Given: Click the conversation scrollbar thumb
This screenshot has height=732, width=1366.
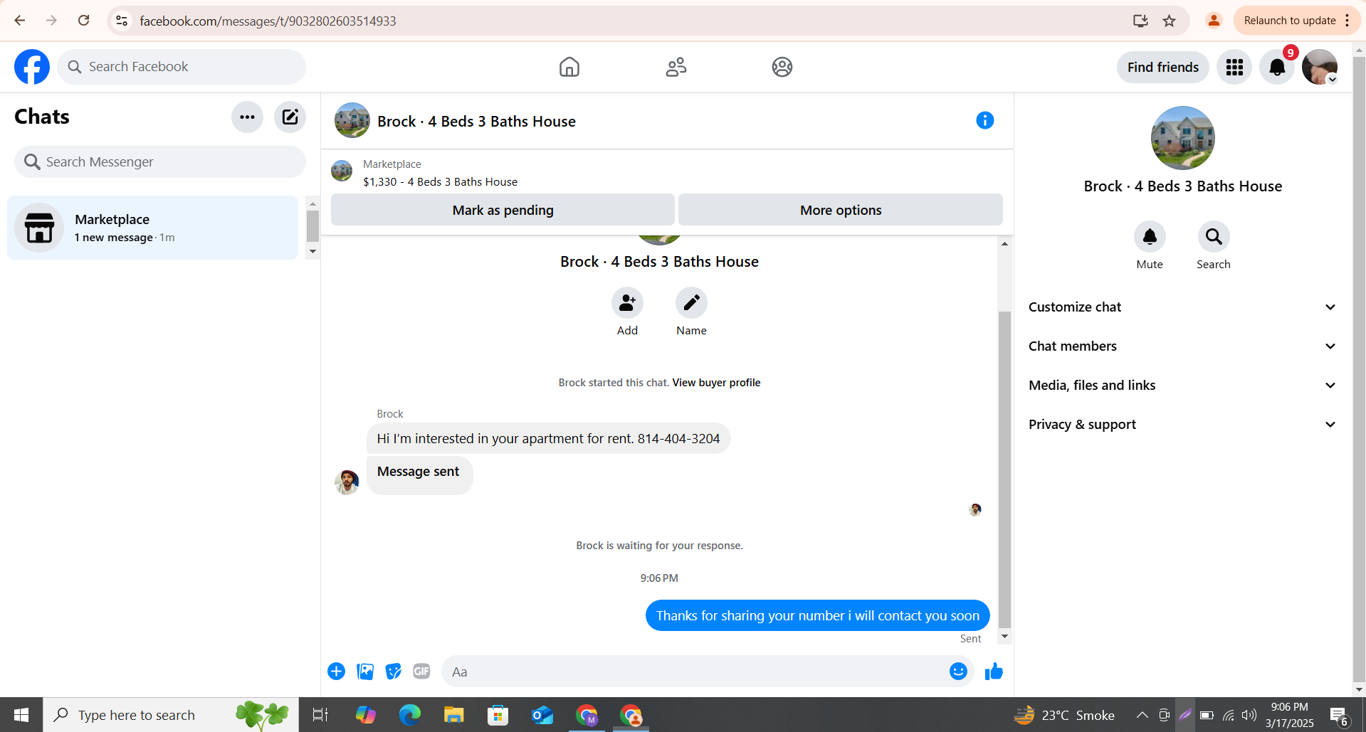Looking at the screenshot, I should [x=1004, y=470].
